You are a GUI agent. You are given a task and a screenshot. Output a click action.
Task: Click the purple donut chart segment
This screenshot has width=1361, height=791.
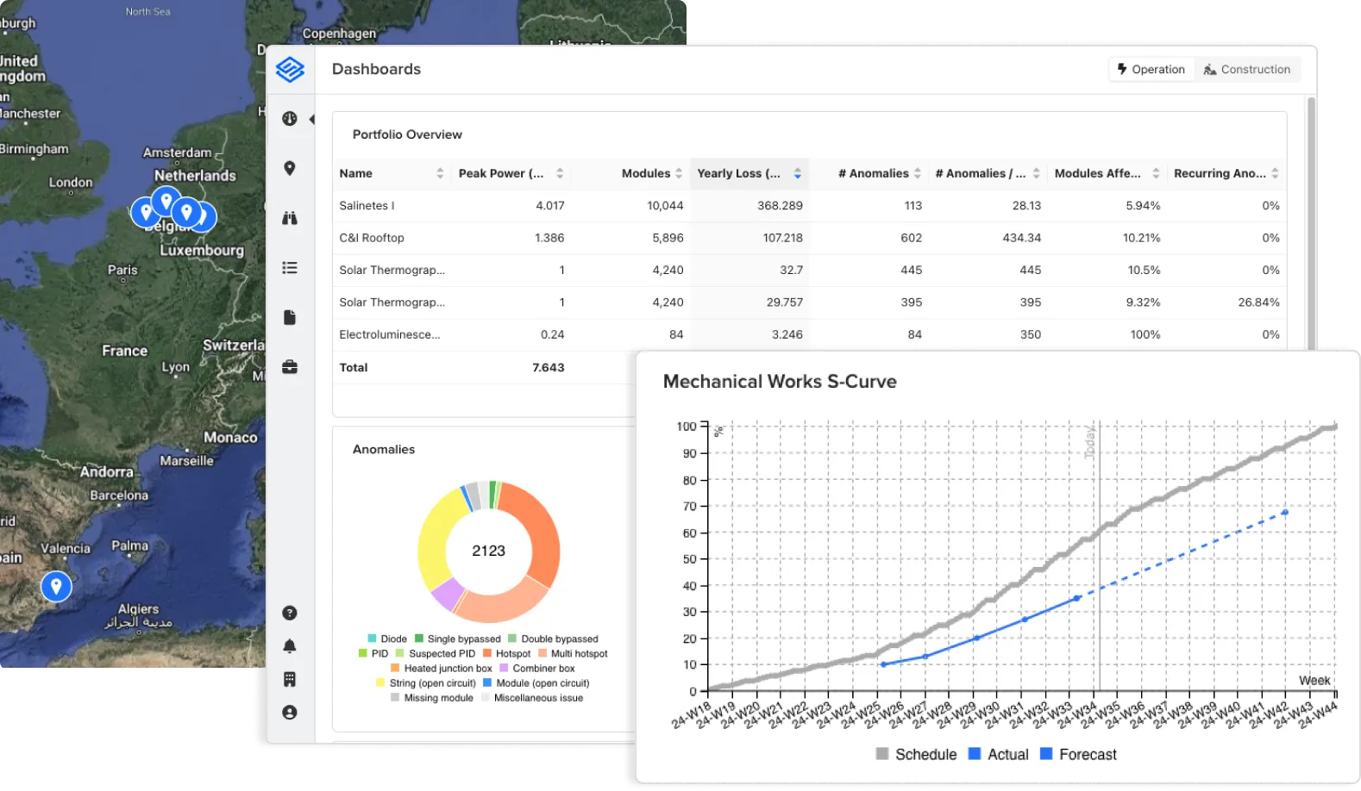click(448, 595)
